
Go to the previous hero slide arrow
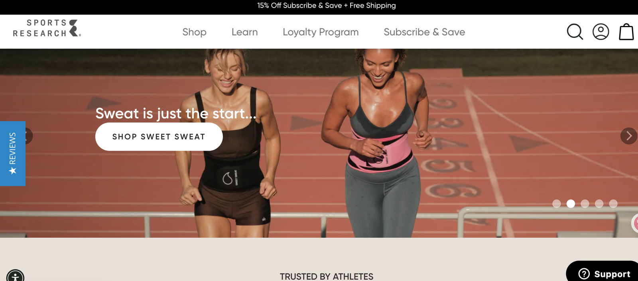[x=28, y=136]
